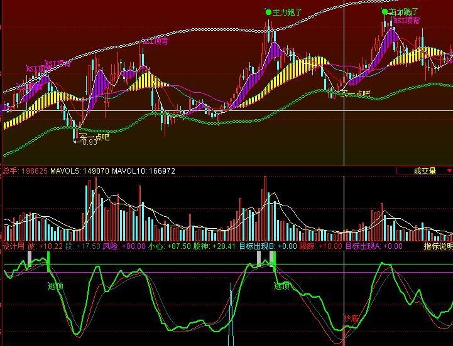Click the leftmost 逃顶 signal label
This screenshot has width=453, height=346.
56,286
